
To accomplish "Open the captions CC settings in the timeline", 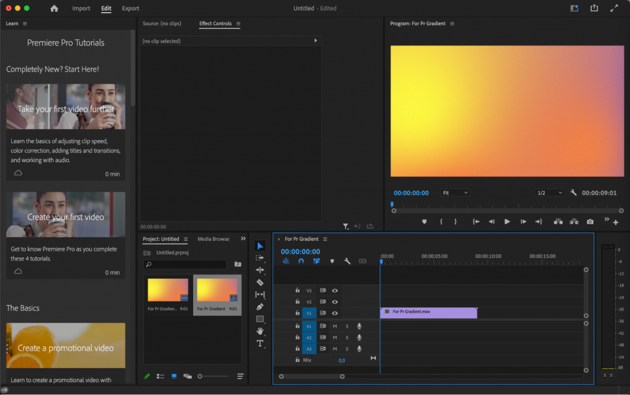I will tap(363, 260).
